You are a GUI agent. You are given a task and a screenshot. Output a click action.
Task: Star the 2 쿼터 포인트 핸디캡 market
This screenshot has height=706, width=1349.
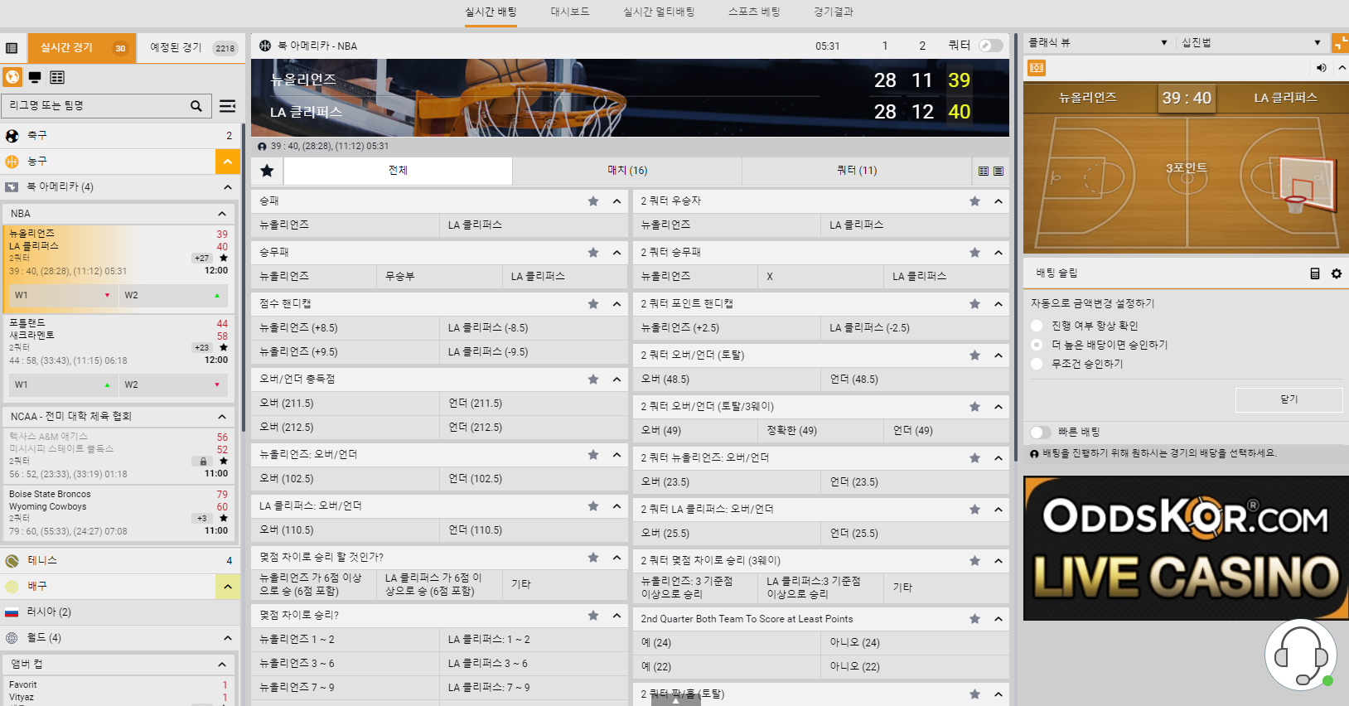coord(974,304)
